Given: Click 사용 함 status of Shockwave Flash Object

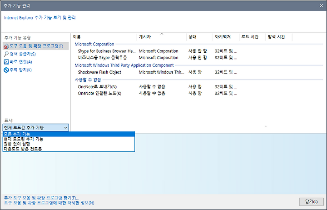Looking at the screenshot, I should [x=195, y=72].
